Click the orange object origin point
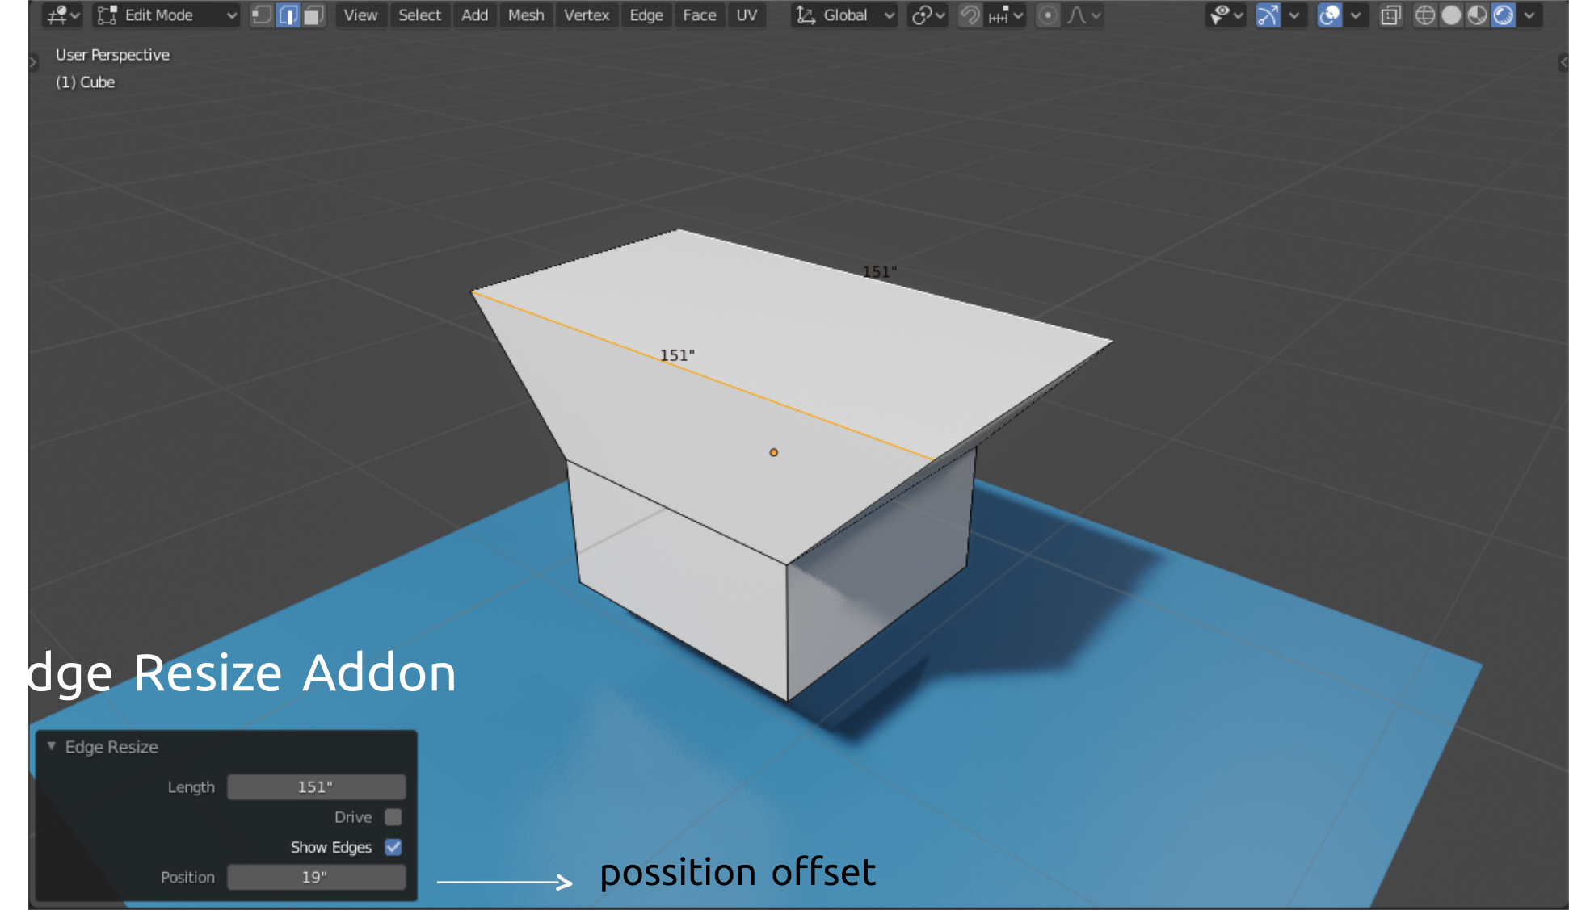The width and height of the screenshot is (1569, 910). pyautogui.click(x=773, y=452)
